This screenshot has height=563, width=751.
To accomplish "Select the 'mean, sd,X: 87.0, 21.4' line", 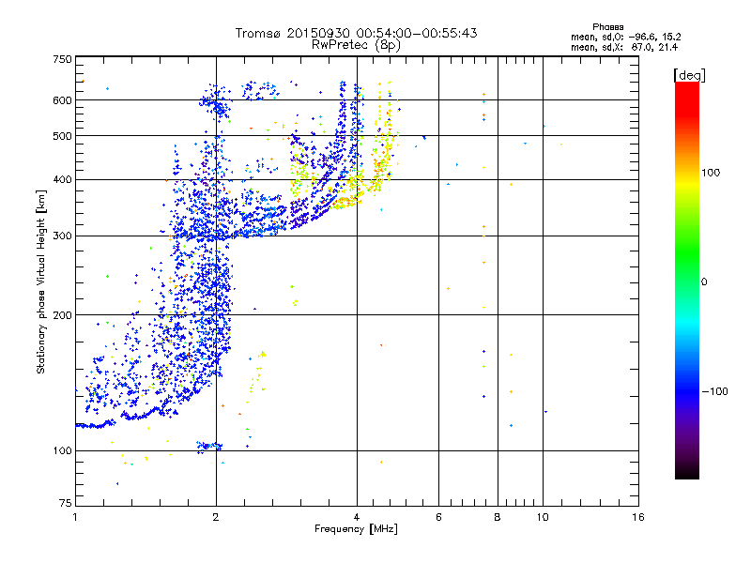I will coord(624,47).
